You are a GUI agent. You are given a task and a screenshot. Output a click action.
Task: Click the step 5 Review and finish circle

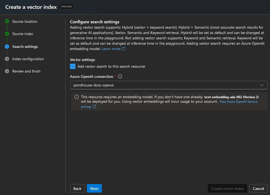point(7,71)
